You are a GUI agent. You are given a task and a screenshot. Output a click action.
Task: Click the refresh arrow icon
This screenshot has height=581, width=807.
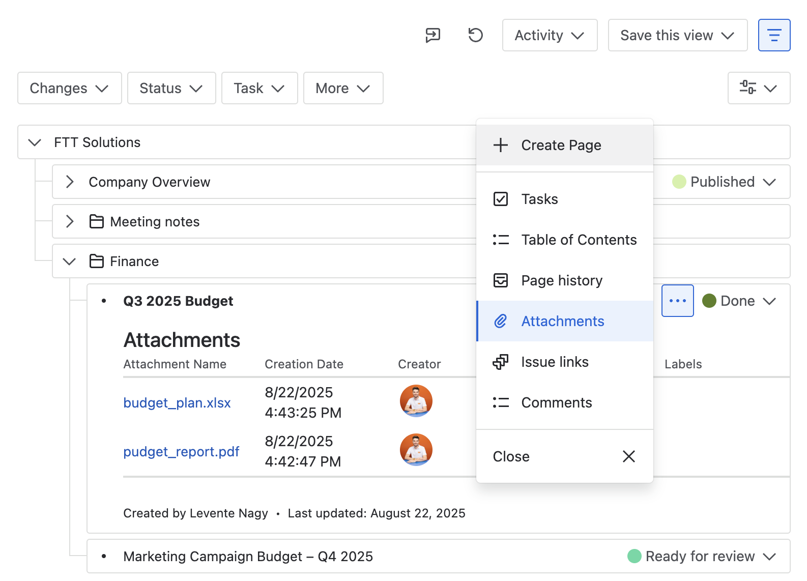[x=475, y=35]
